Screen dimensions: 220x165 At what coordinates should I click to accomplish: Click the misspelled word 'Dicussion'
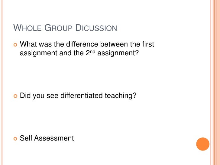(x=96, y=28)
